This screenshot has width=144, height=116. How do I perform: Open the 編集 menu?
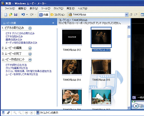[x=22, y=9]
